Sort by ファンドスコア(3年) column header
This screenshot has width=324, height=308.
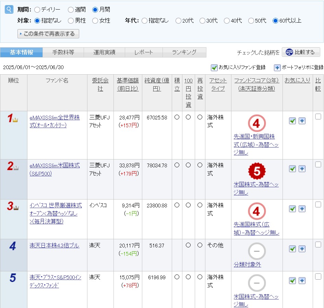tap(257, 85)
